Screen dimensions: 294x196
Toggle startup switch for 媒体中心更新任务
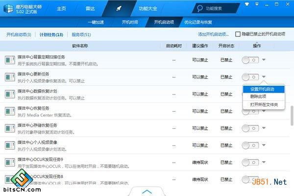pos(250,77)
